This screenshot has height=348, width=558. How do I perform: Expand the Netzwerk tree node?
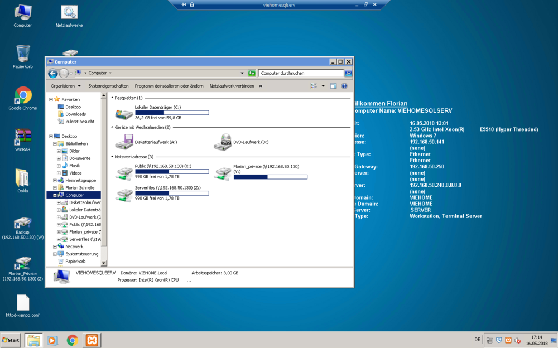click(x=55, y=246)
